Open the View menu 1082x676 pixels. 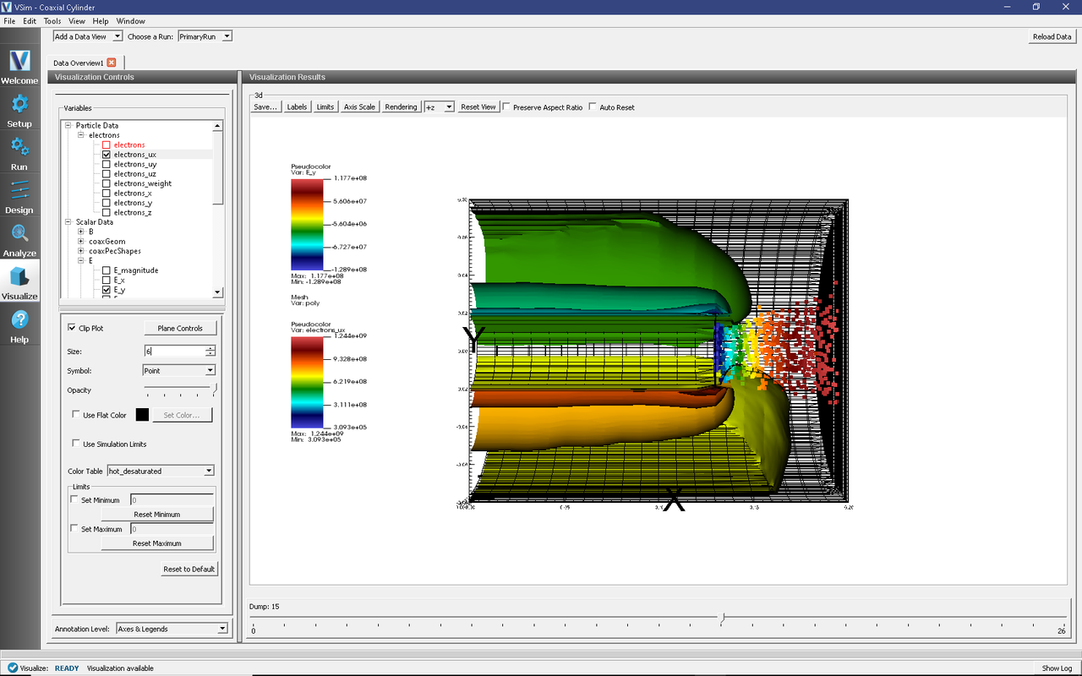tap(76, 21)
